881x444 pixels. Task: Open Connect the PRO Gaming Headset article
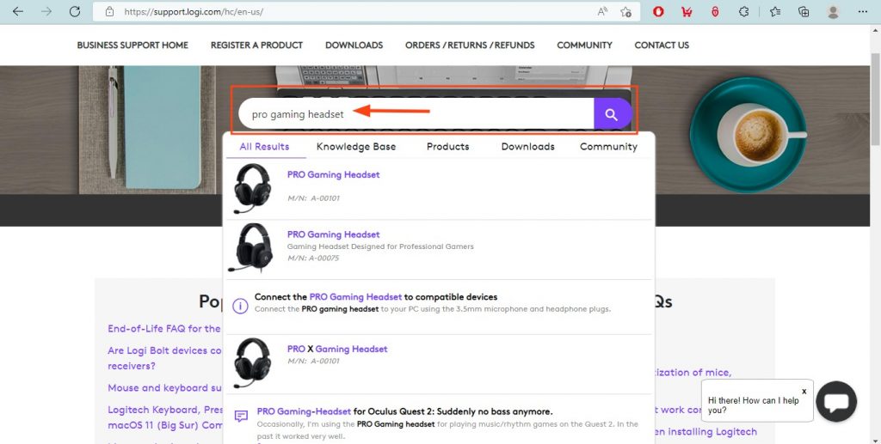[376, 297]
